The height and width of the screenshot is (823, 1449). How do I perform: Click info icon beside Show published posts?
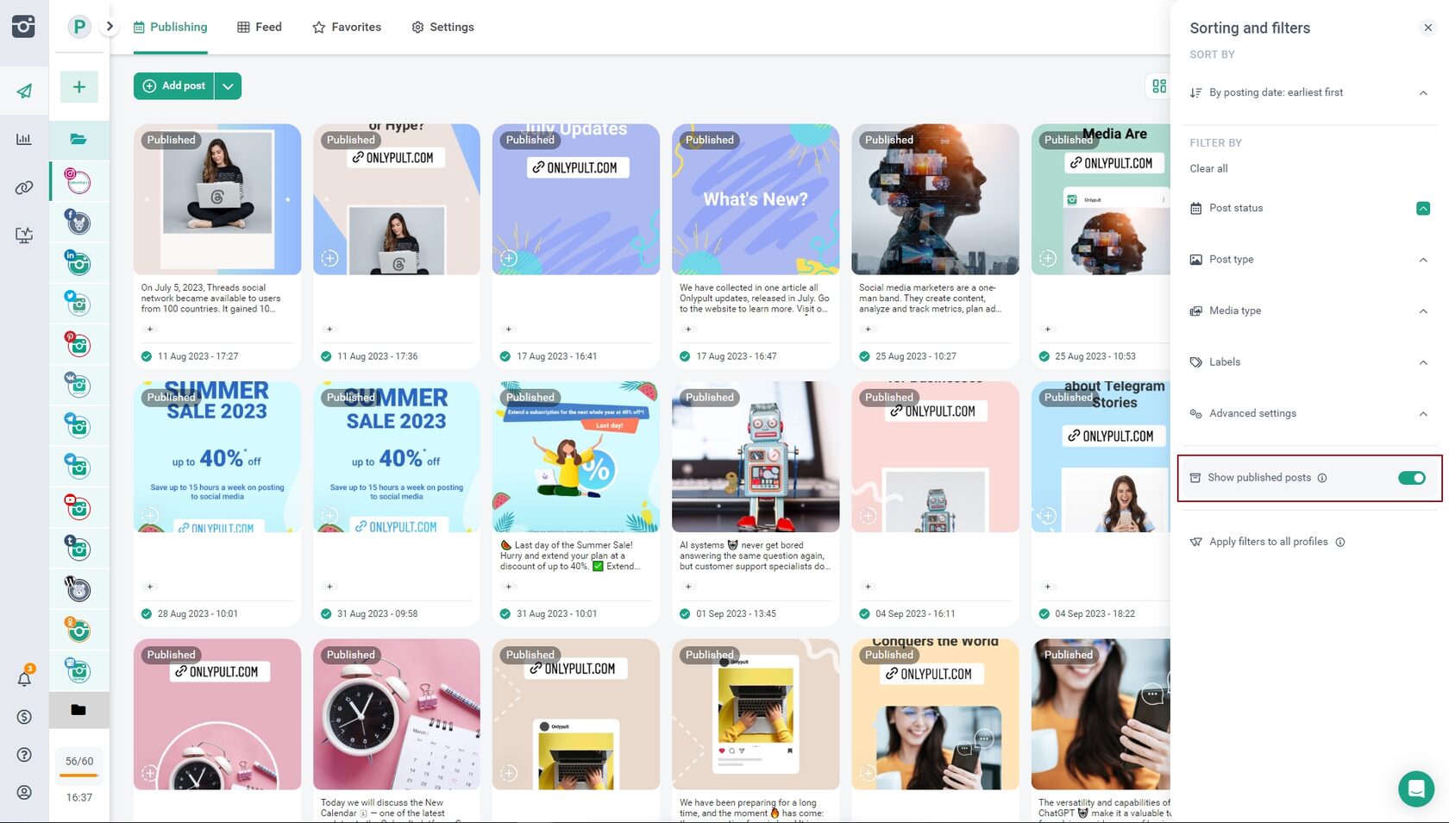(x=1322, y=478)
